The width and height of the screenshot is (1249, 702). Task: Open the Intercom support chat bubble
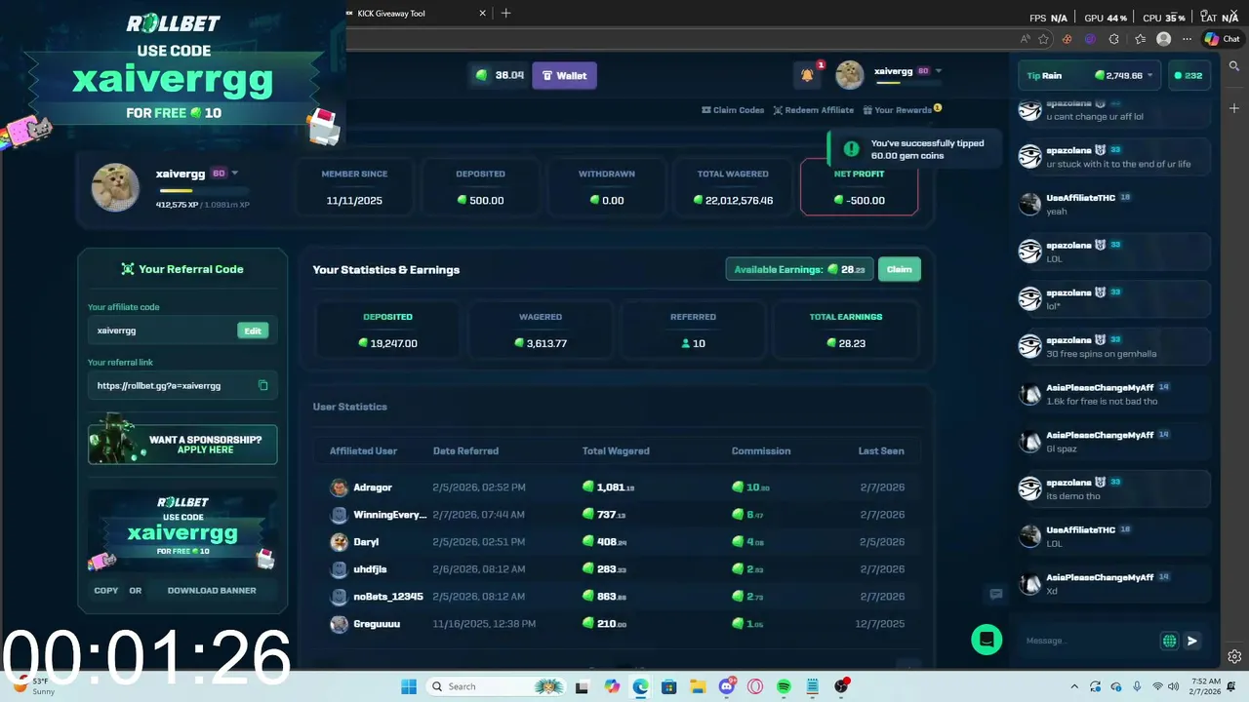pos(987,640)
